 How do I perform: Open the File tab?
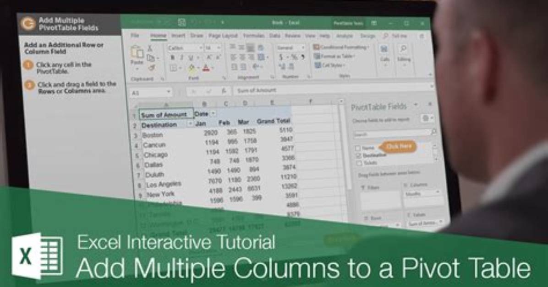coord(135,36)
